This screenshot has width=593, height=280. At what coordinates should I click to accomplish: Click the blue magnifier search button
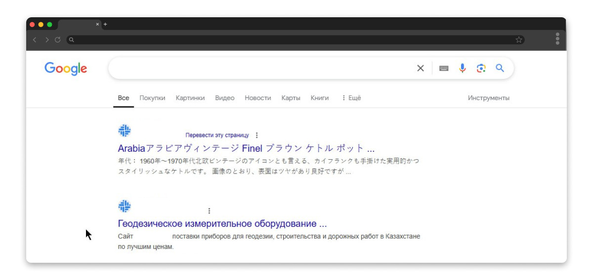click(500, 69)
